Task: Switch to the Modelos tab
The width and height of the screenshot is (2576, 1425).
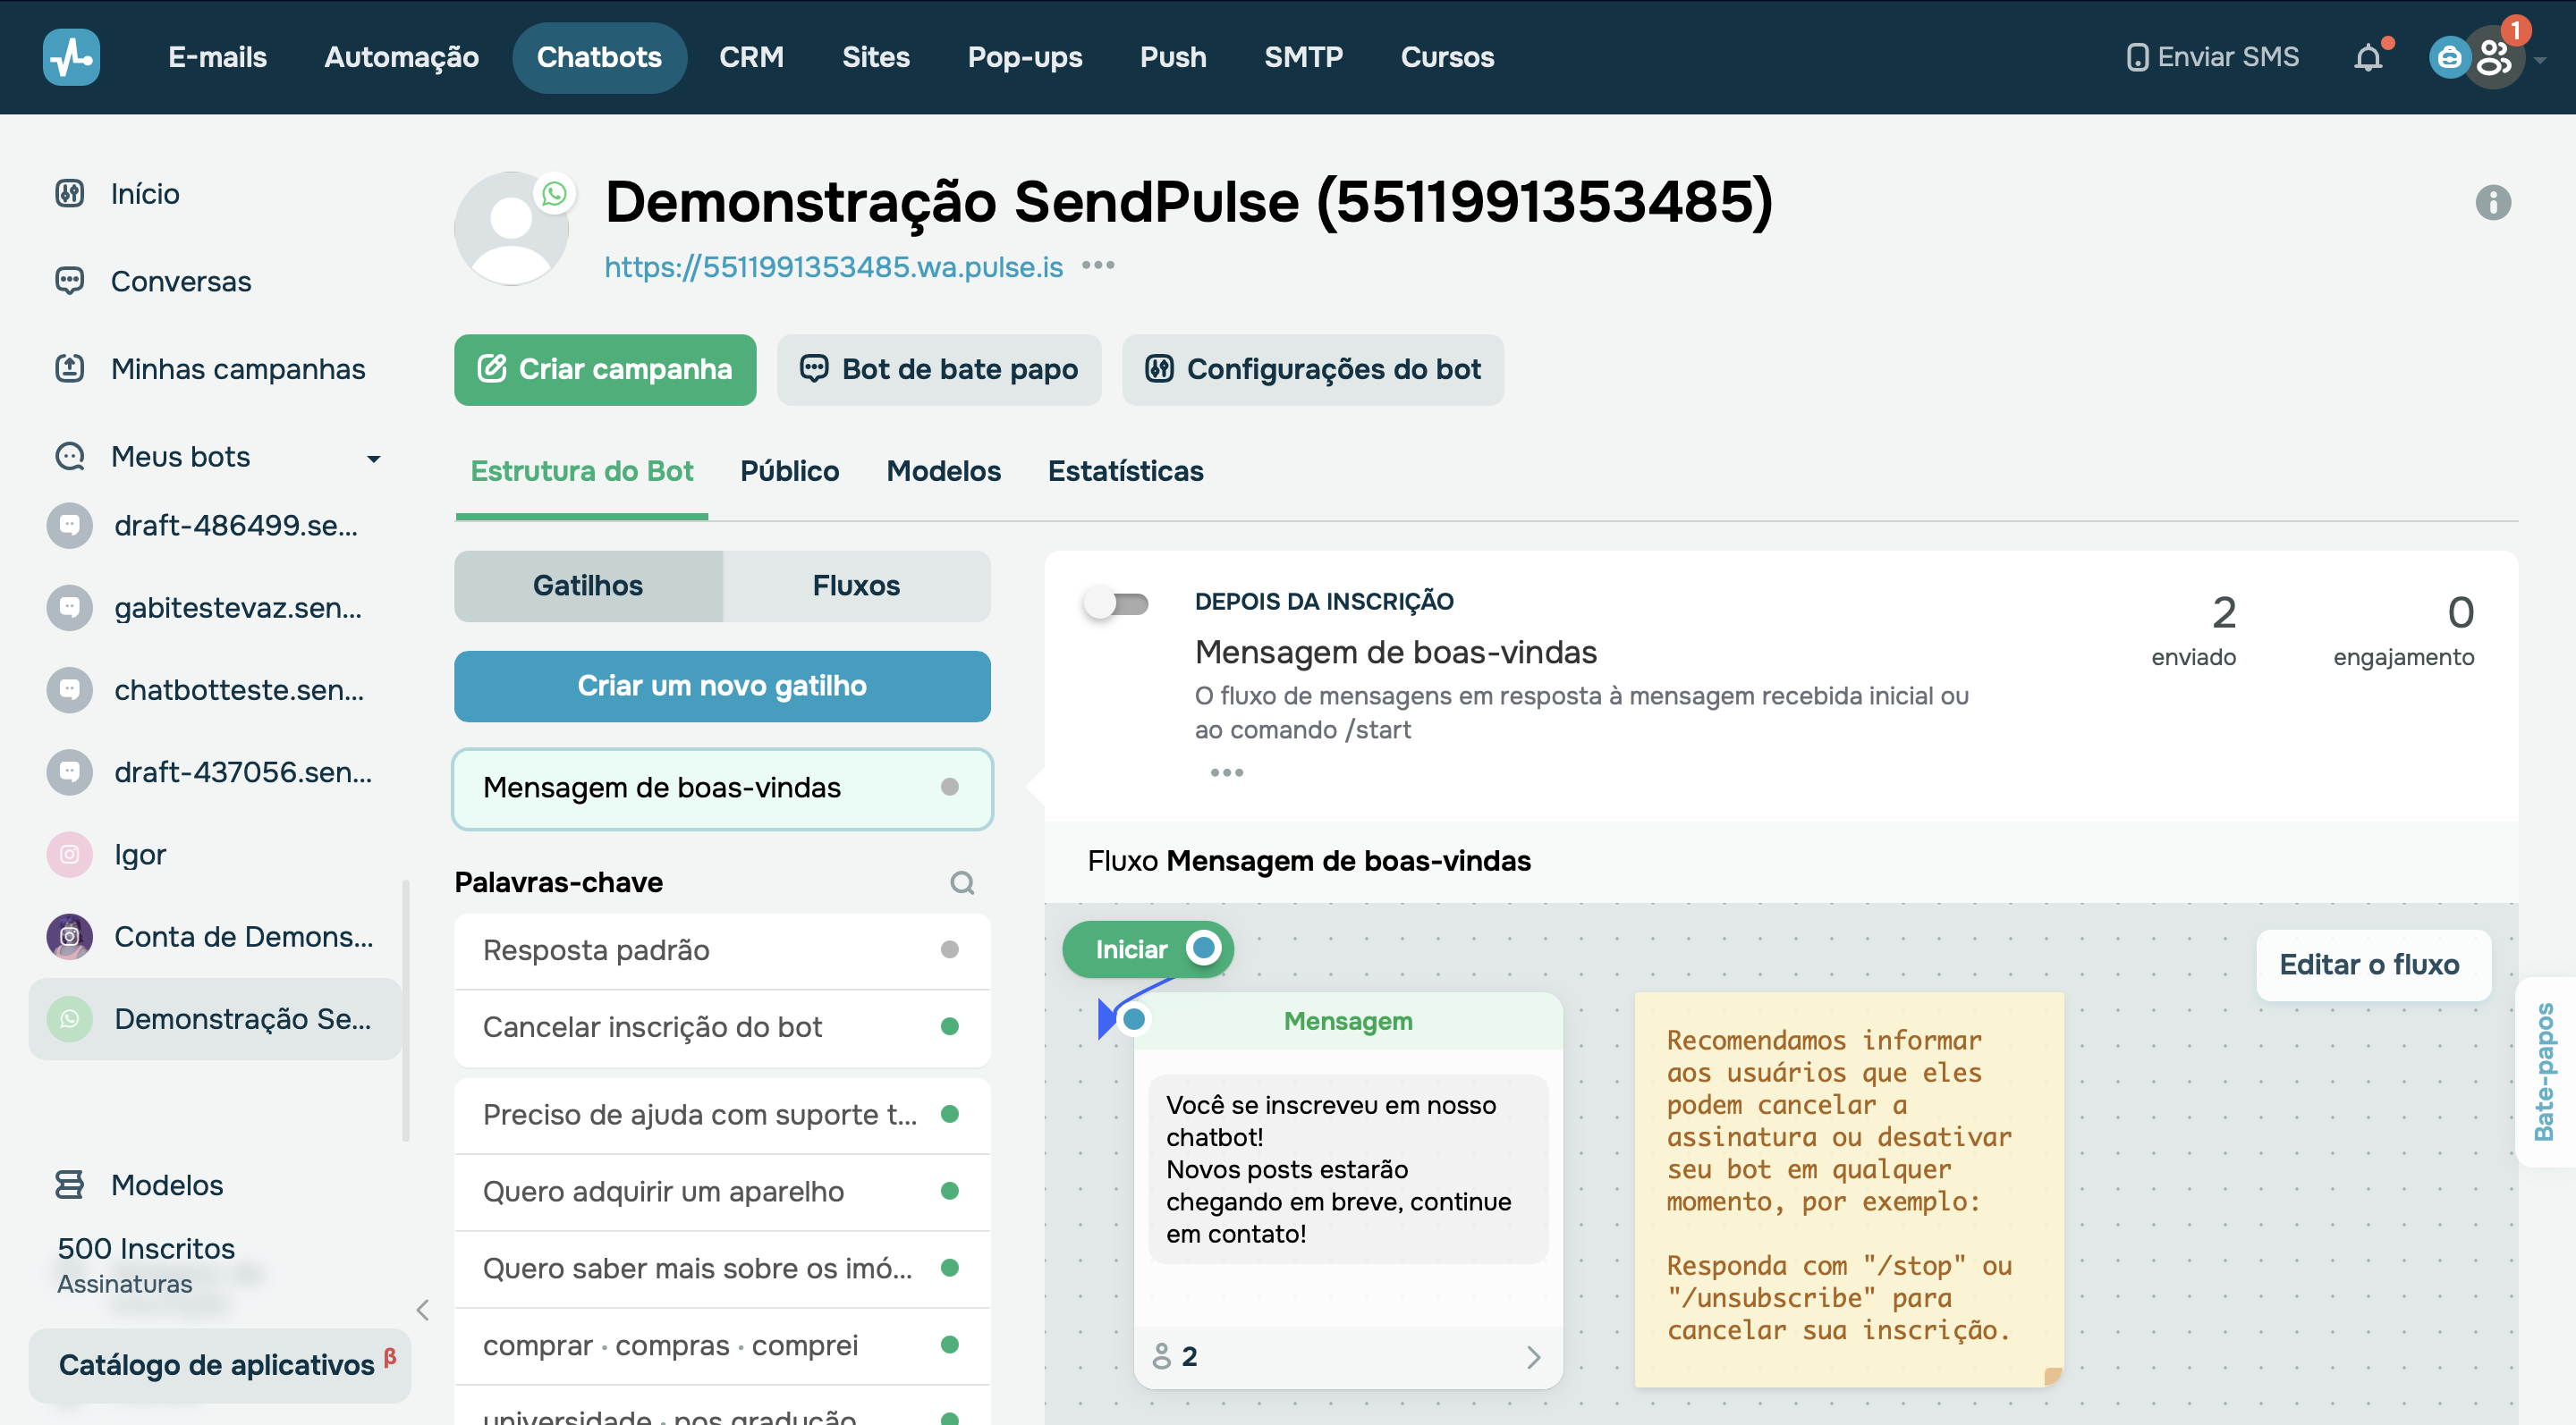Action: [943, 470]
